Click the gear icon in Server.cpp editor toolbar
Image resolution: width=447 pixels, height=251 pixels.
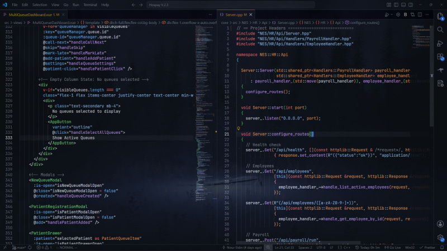[398, 15]
